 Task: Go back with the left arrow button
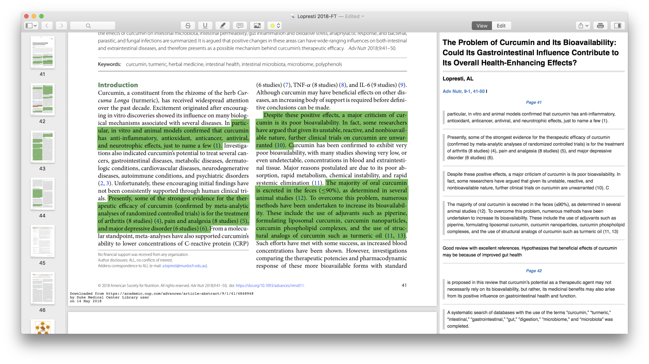pyautogui.click(x=47, y=26)
